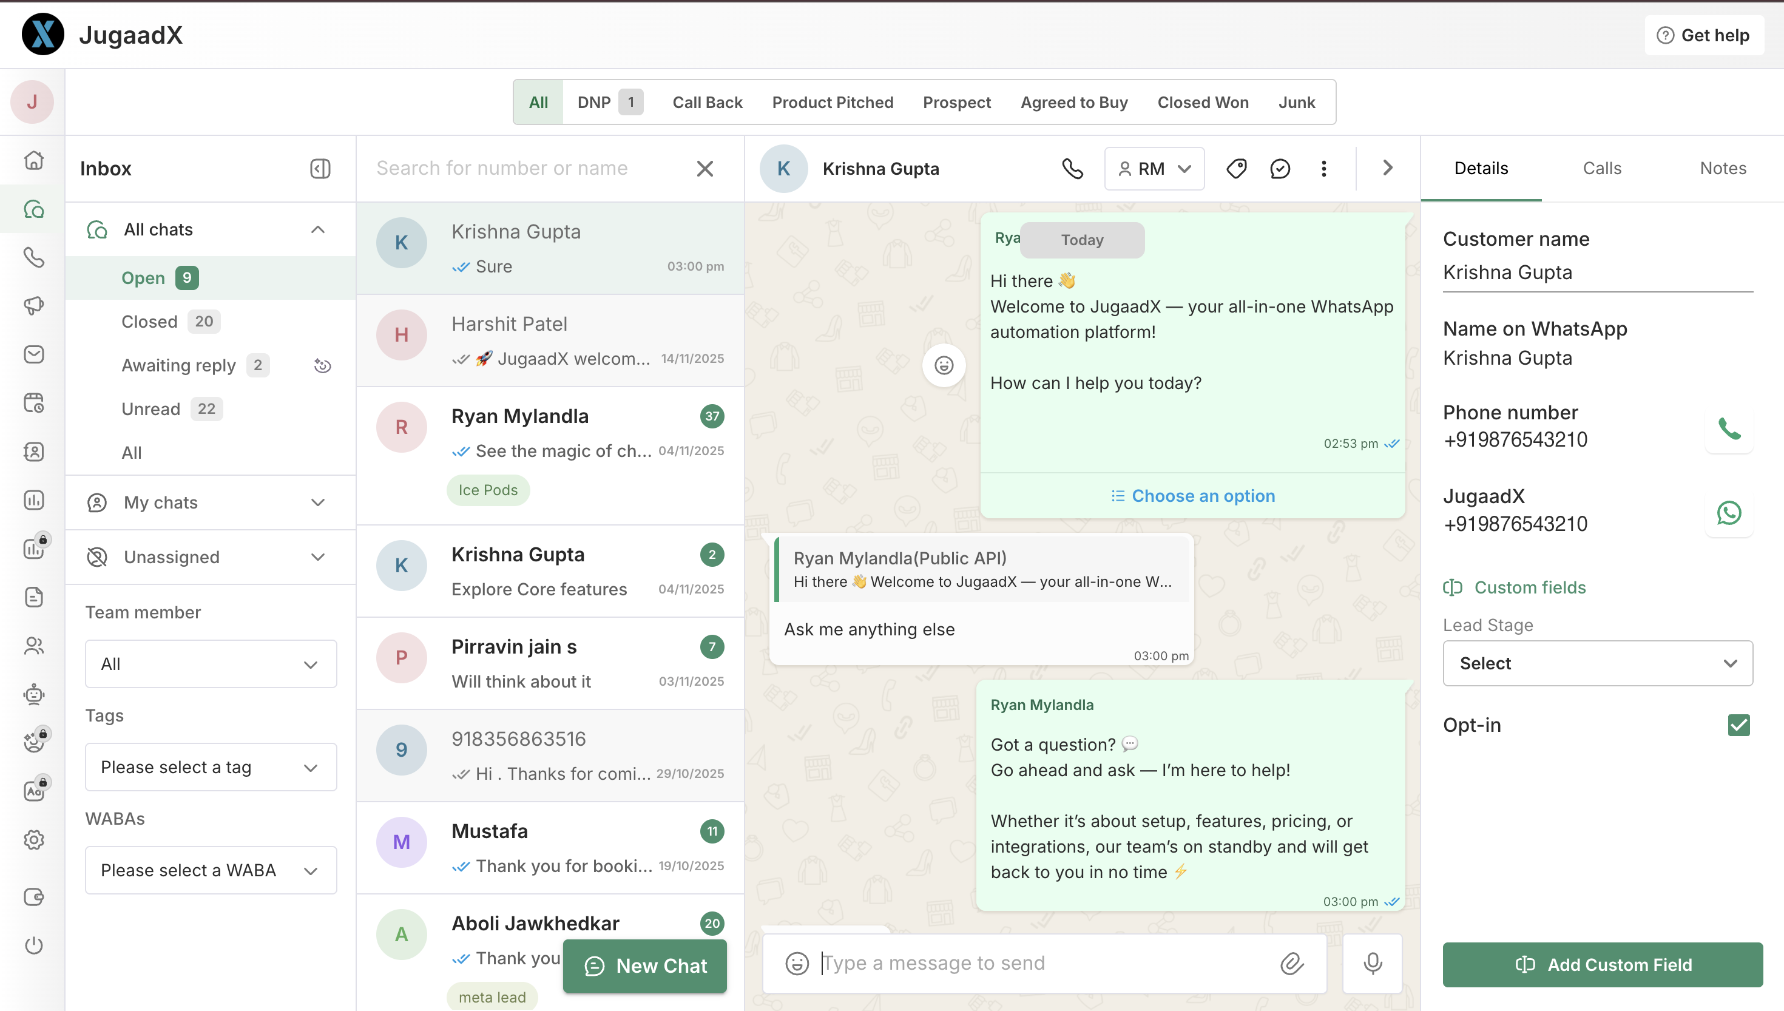Image resolution: width=1784 pixels, height=1011 pixels.
Task: Uncheck the Opt-in checkbox
Action: [x=1738, y=725]
